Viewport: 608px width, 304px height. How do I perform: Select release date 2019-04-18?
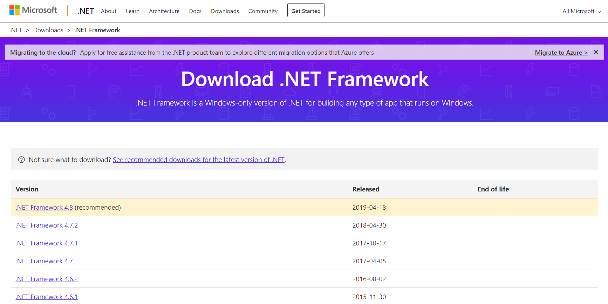point(369,207)
